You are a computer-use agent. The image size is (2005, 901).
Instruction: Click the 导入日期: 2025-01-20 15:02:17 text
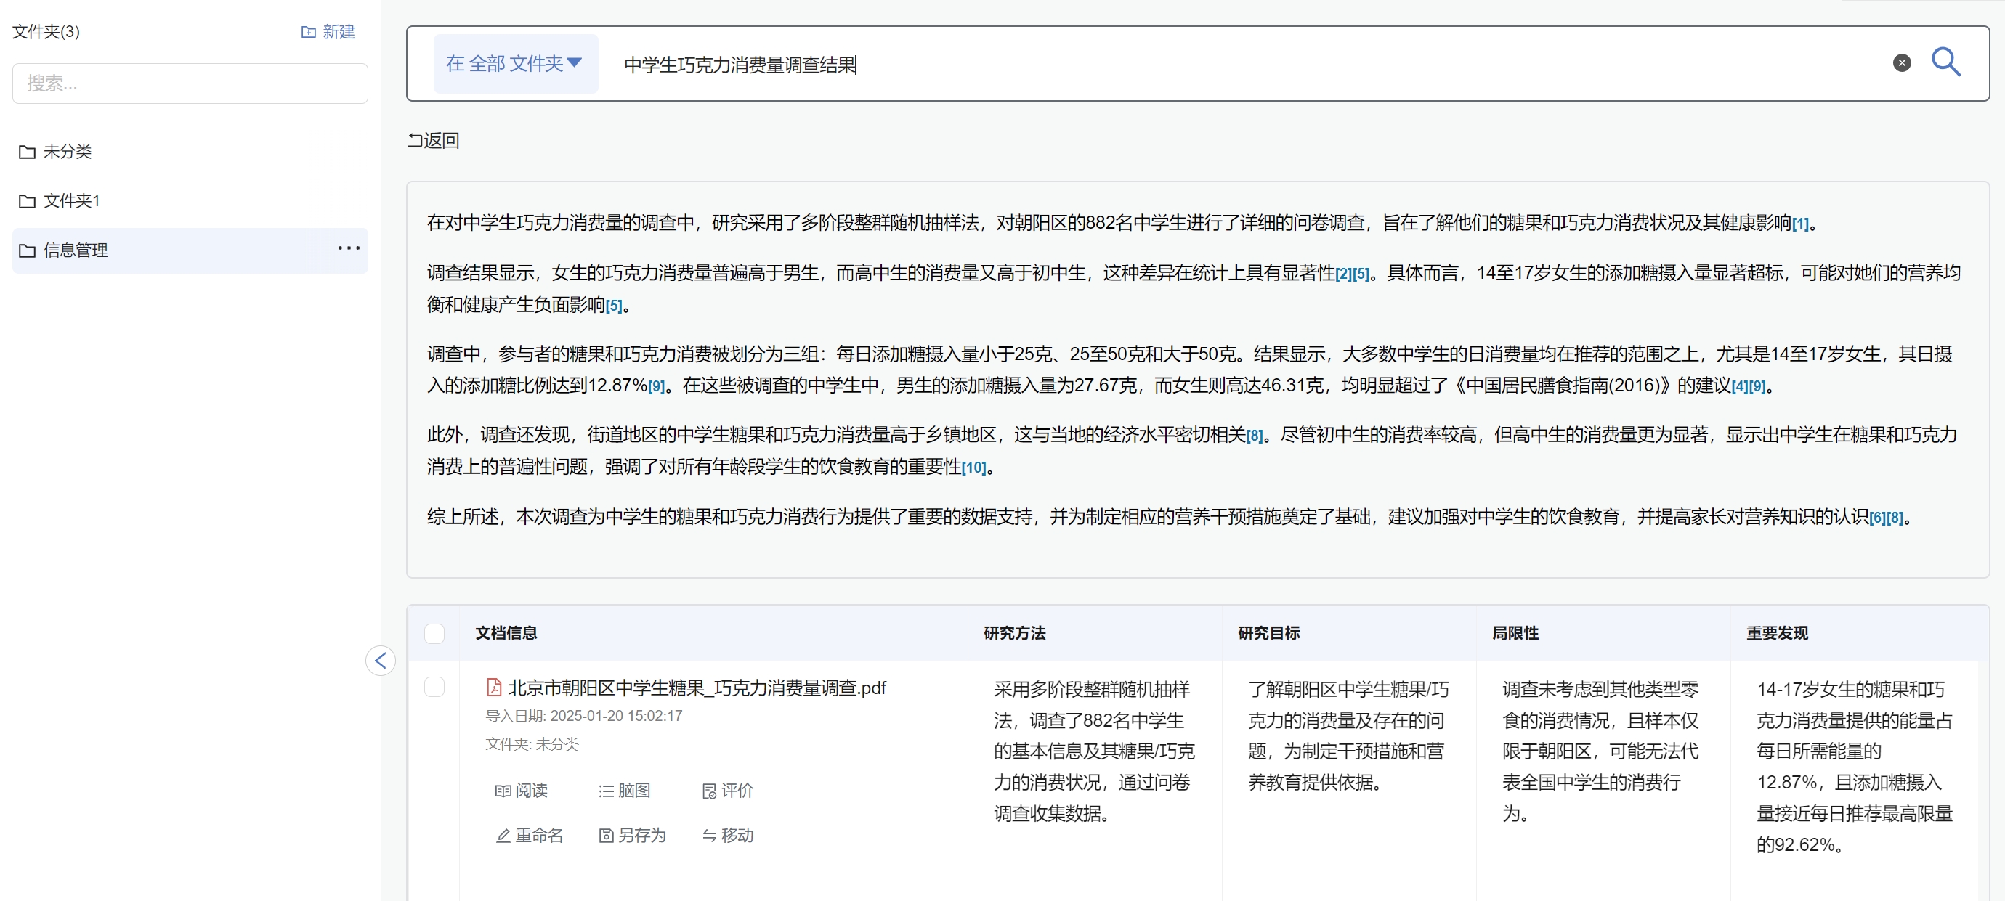584,716
